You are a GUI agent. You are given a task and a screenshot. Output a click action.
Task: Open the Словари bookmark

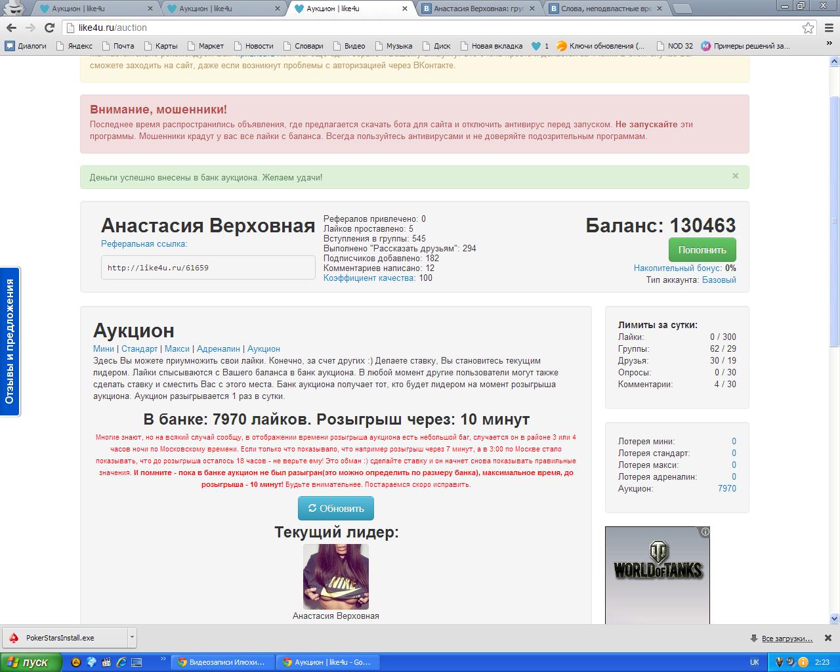pos(303,46)
